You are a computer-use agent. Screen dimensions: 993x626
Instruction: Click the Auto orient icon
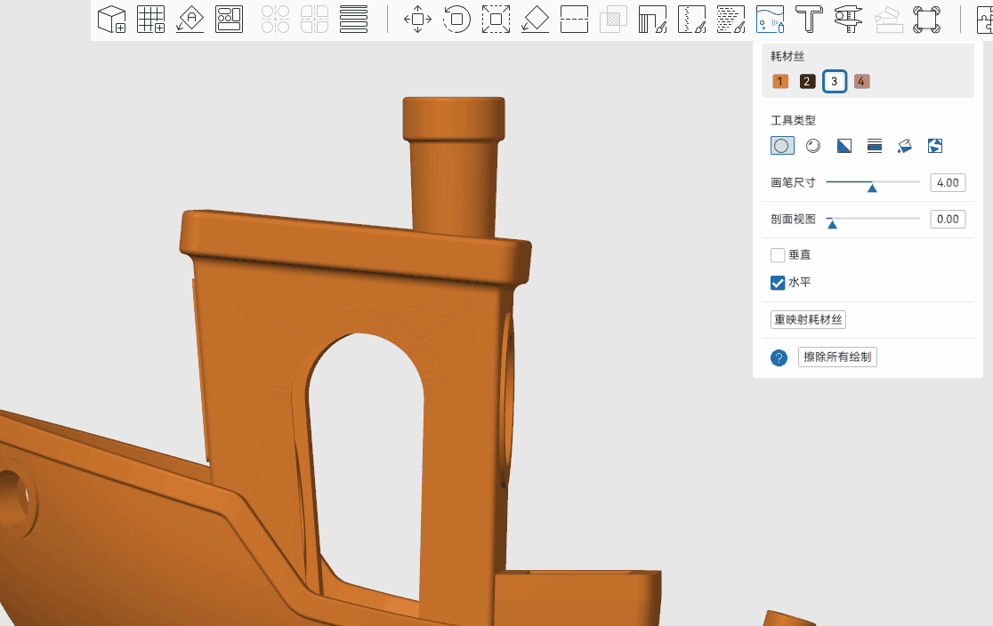click(190, 19)
